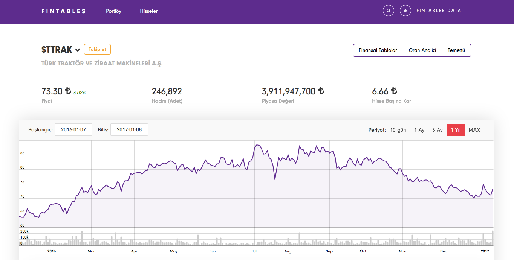The image size is (514, 260).
Task: Click the Fiyat label
Action: click(x=47, y=101)
